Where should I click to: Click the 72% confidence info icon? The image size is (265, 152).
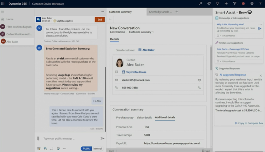coord(218,61)
